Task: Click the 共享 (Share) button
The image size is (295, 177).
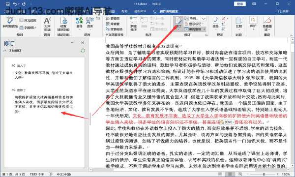Action: point(283,11)
